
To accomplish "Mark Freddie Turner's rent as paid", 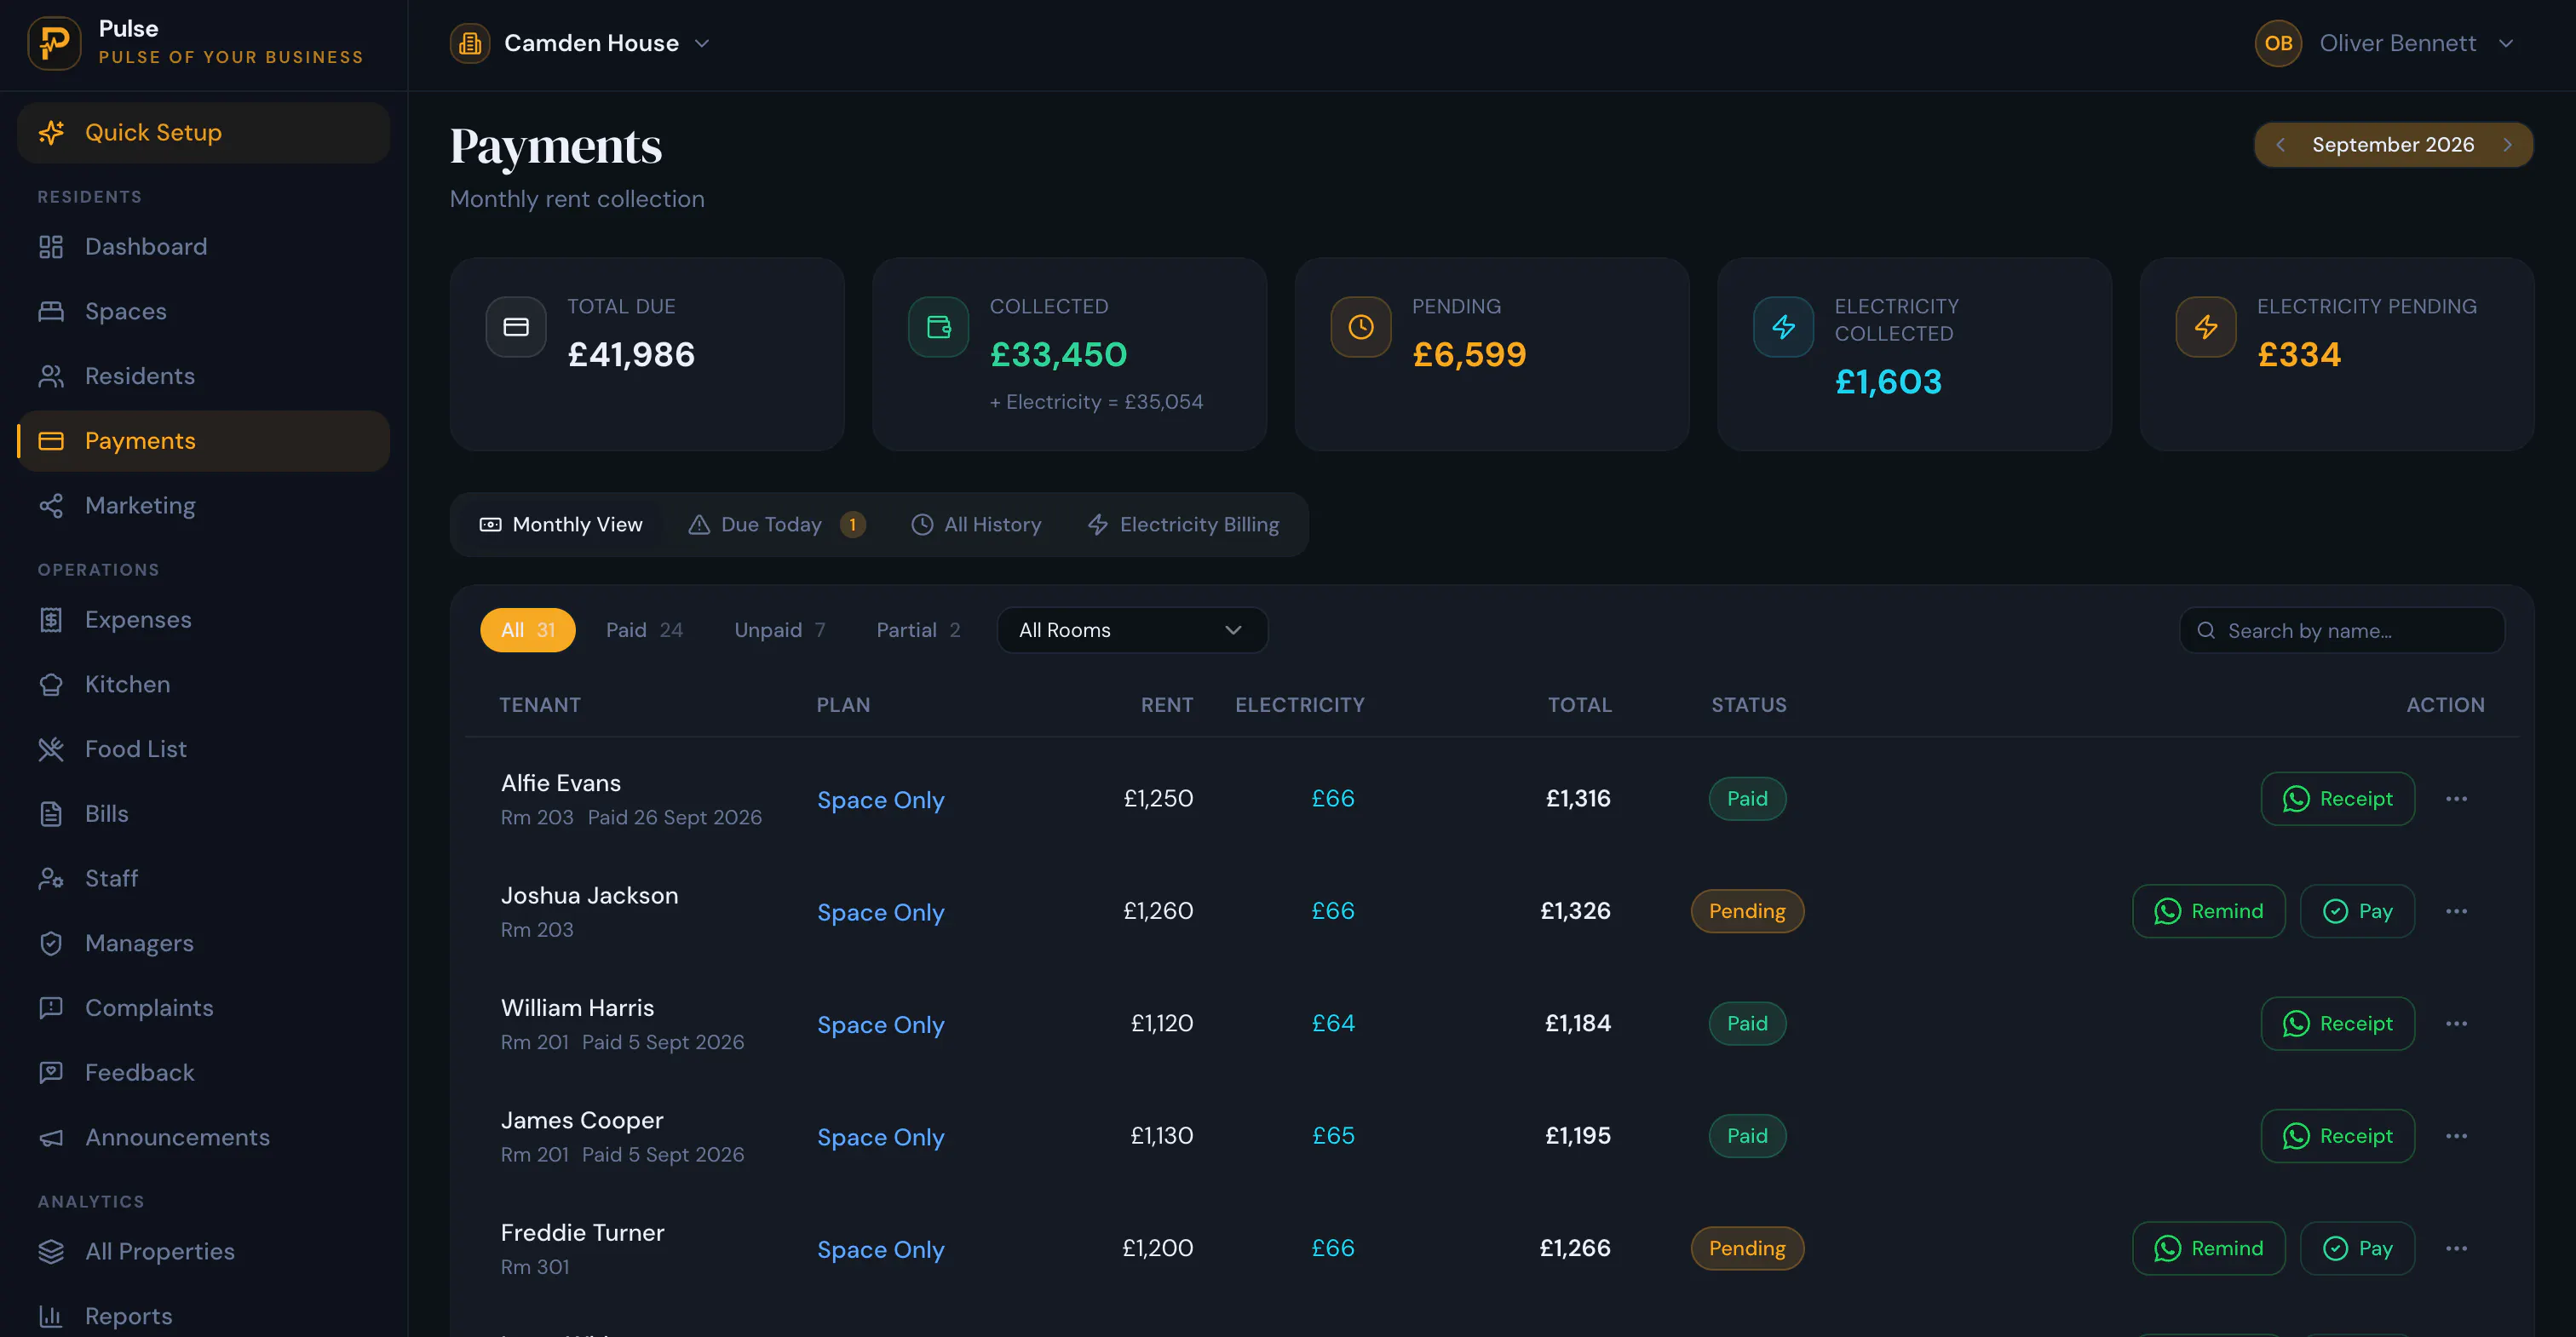I will pos(2357,1248).
